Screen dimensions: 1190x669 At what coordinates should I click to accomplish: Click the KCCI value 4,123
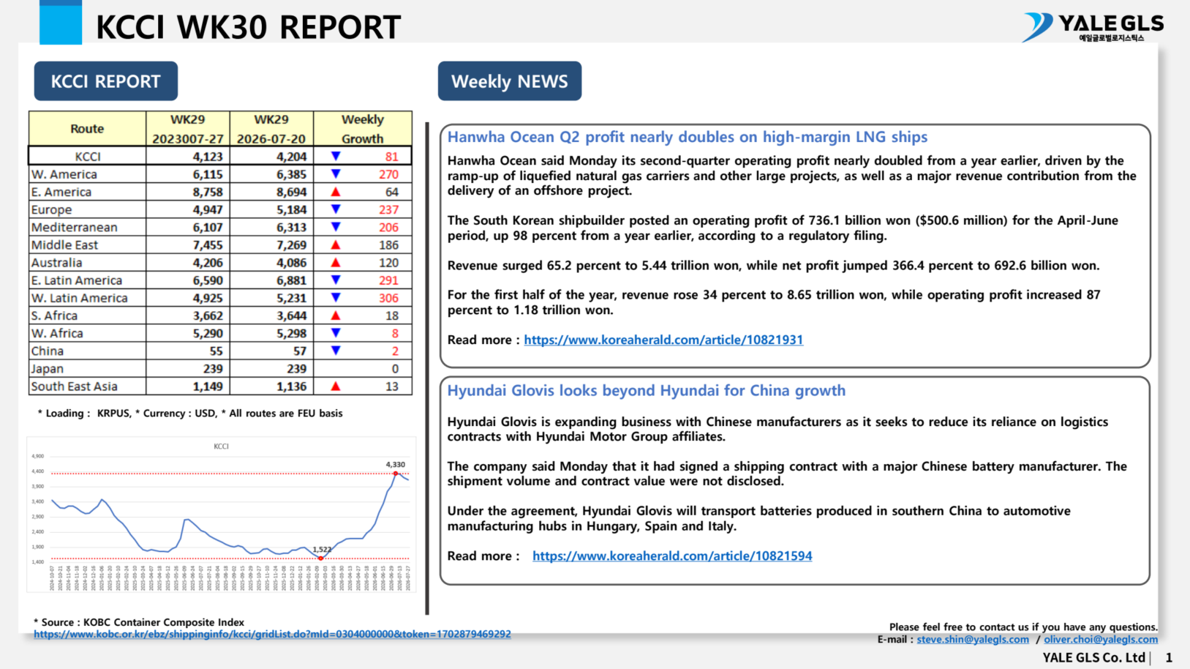208,157
